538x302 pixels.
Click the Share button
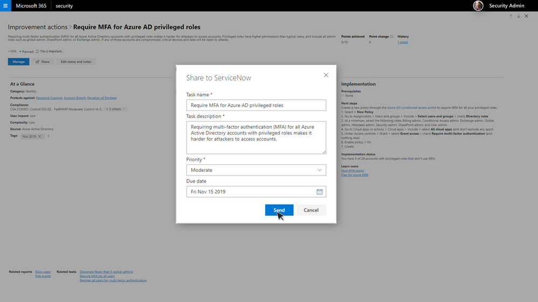coord(43,62)
